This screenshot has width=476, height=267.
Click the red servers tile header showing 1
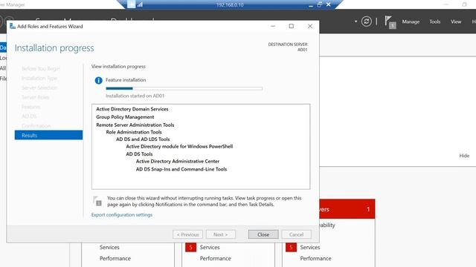tap(347, 209)
